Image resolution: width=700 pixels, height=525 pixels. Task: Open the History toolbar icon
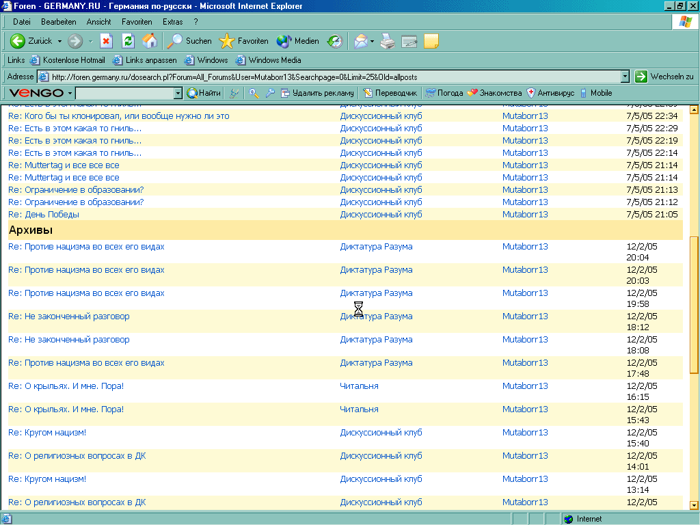335,41
